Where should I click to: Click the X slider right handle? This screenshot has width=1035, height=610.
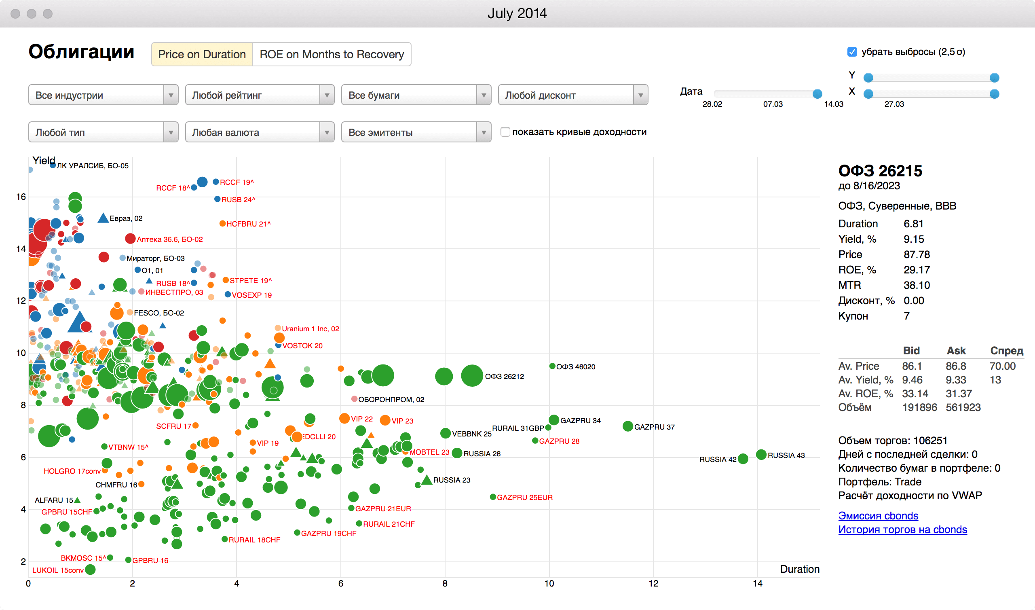click(994, 94)
